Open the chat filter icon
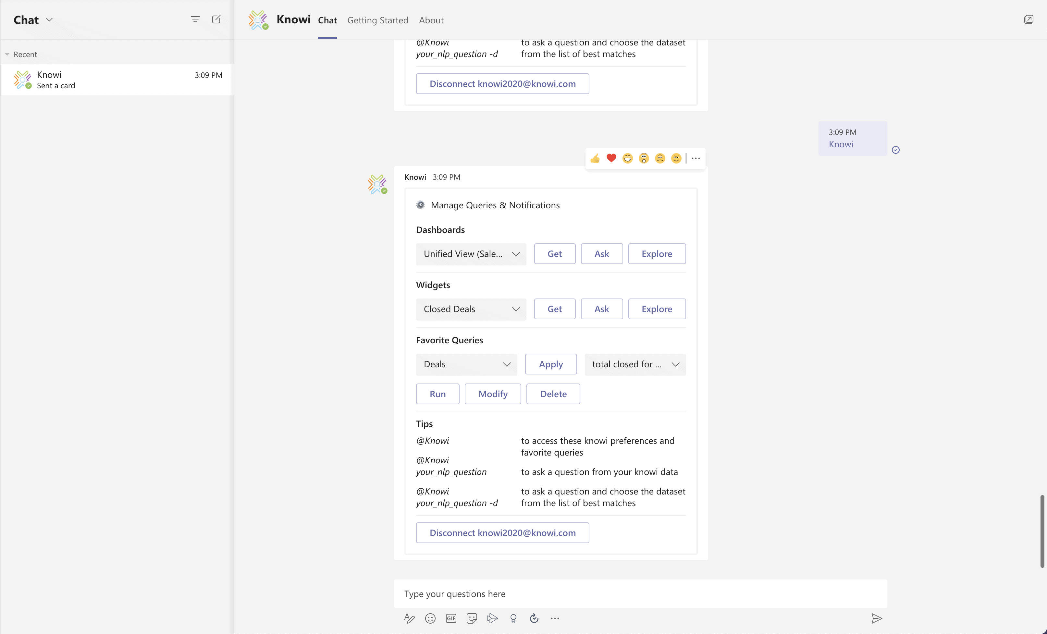 point(195,19)
